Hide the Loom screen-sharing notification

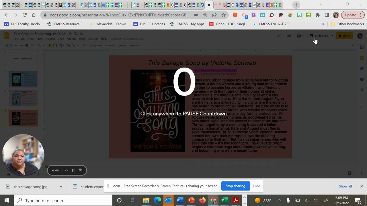[256, 186]
